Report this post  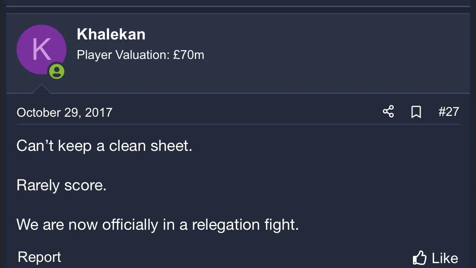pos(39,257)
